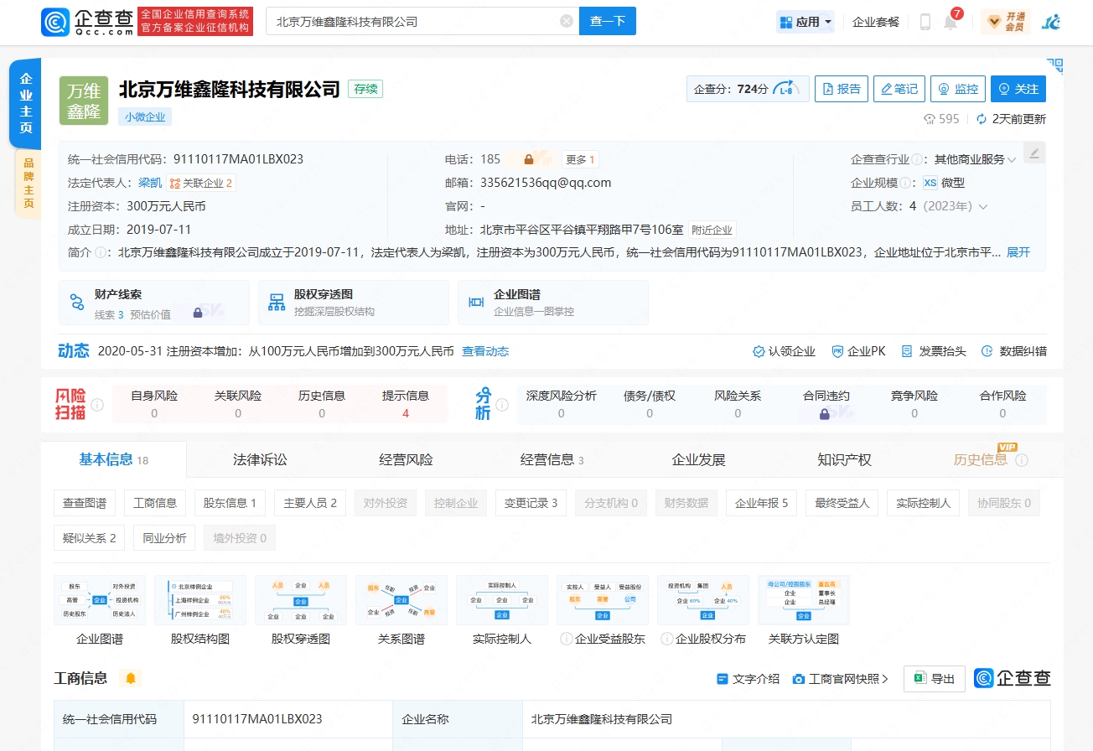Open the 应用 dropdown menu
Screen dimensions: 1093x751
[x=806, y=22]
